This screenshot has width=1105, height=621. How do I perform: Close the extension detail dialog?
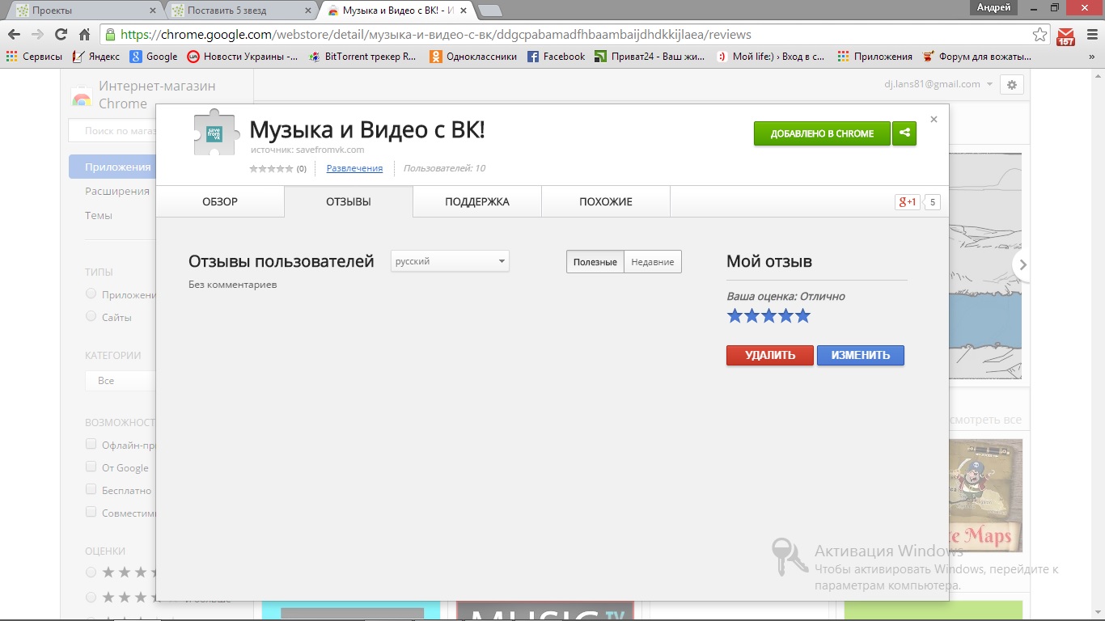(934, 119)
